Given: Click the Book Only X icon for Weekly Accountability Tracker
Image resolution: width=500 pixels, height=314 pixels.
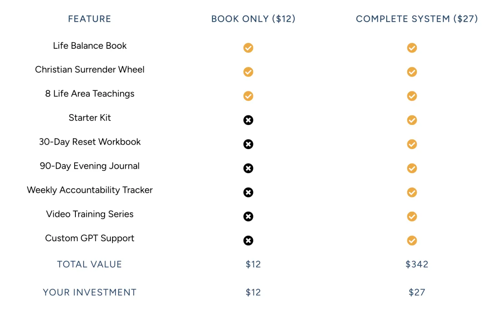Looking at the screenshot, I should click(248, 192).
